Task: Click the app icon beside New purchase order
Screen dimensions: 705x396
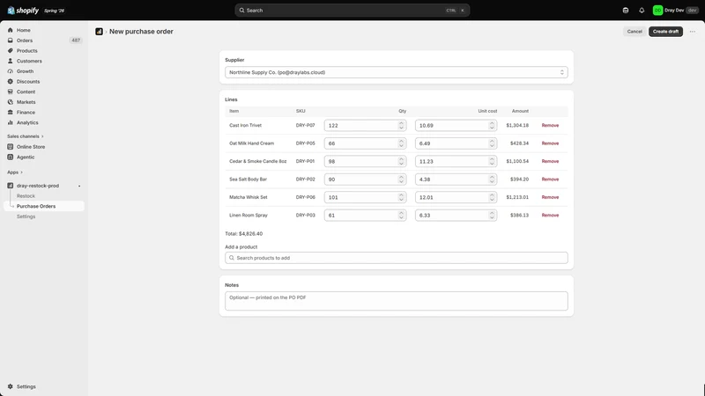Action: 99,32
